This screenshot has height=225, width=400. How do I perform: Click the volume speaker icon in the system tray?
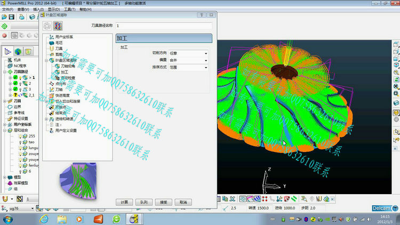(369, 219)
